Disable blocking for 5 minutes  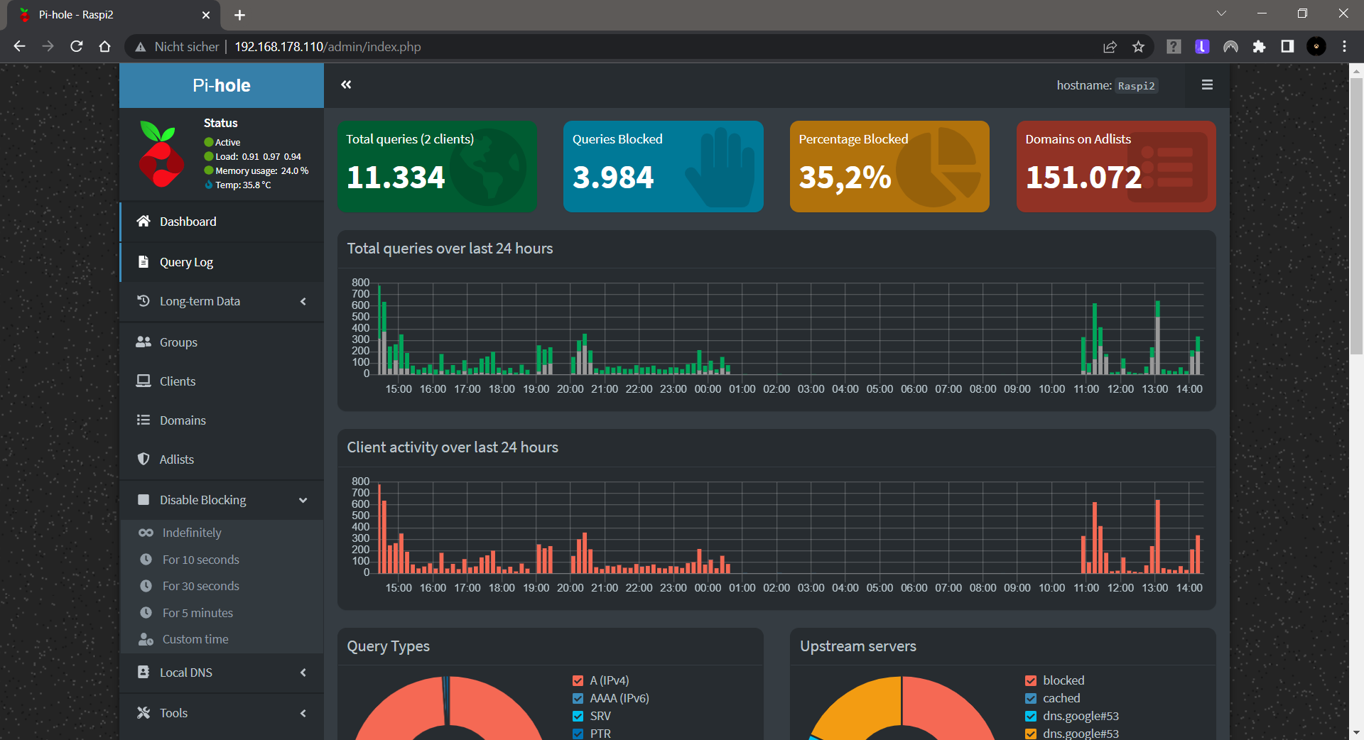point(197,613)
